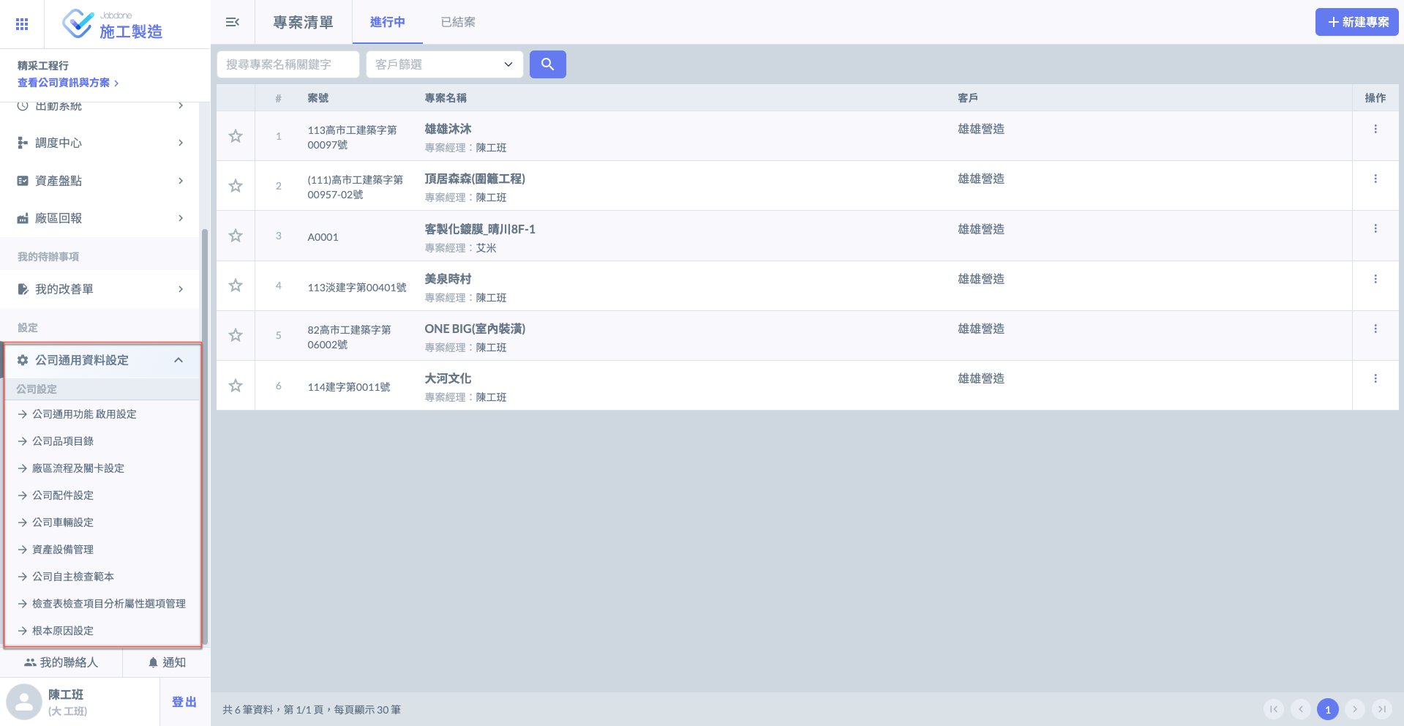Click the blue search magnifier button
The width and height of the screenshot is (1404, 726).
point(547,64)
